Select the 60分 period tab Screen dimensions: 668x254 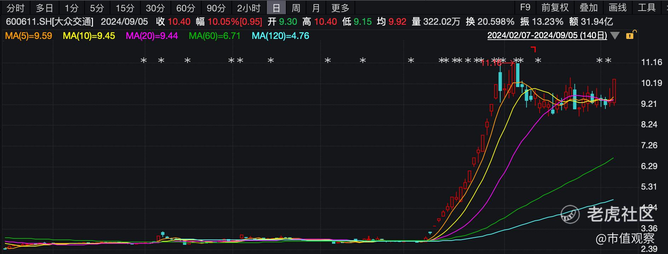[186, 7]
